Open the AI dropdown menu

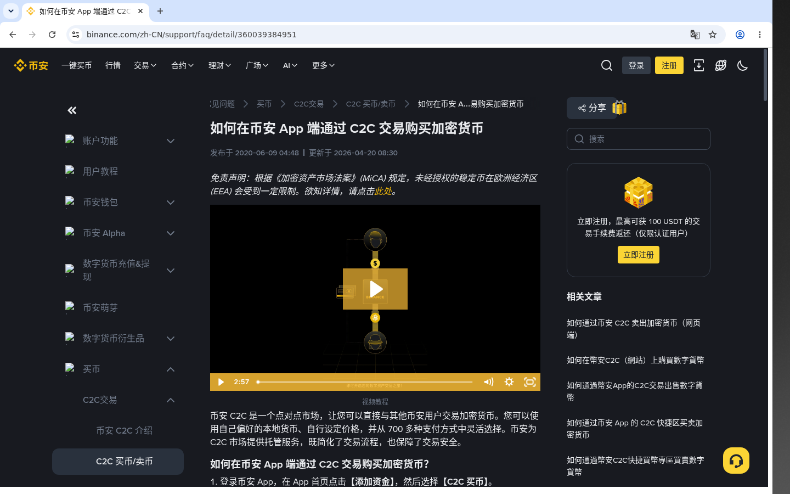pos(290,65)
